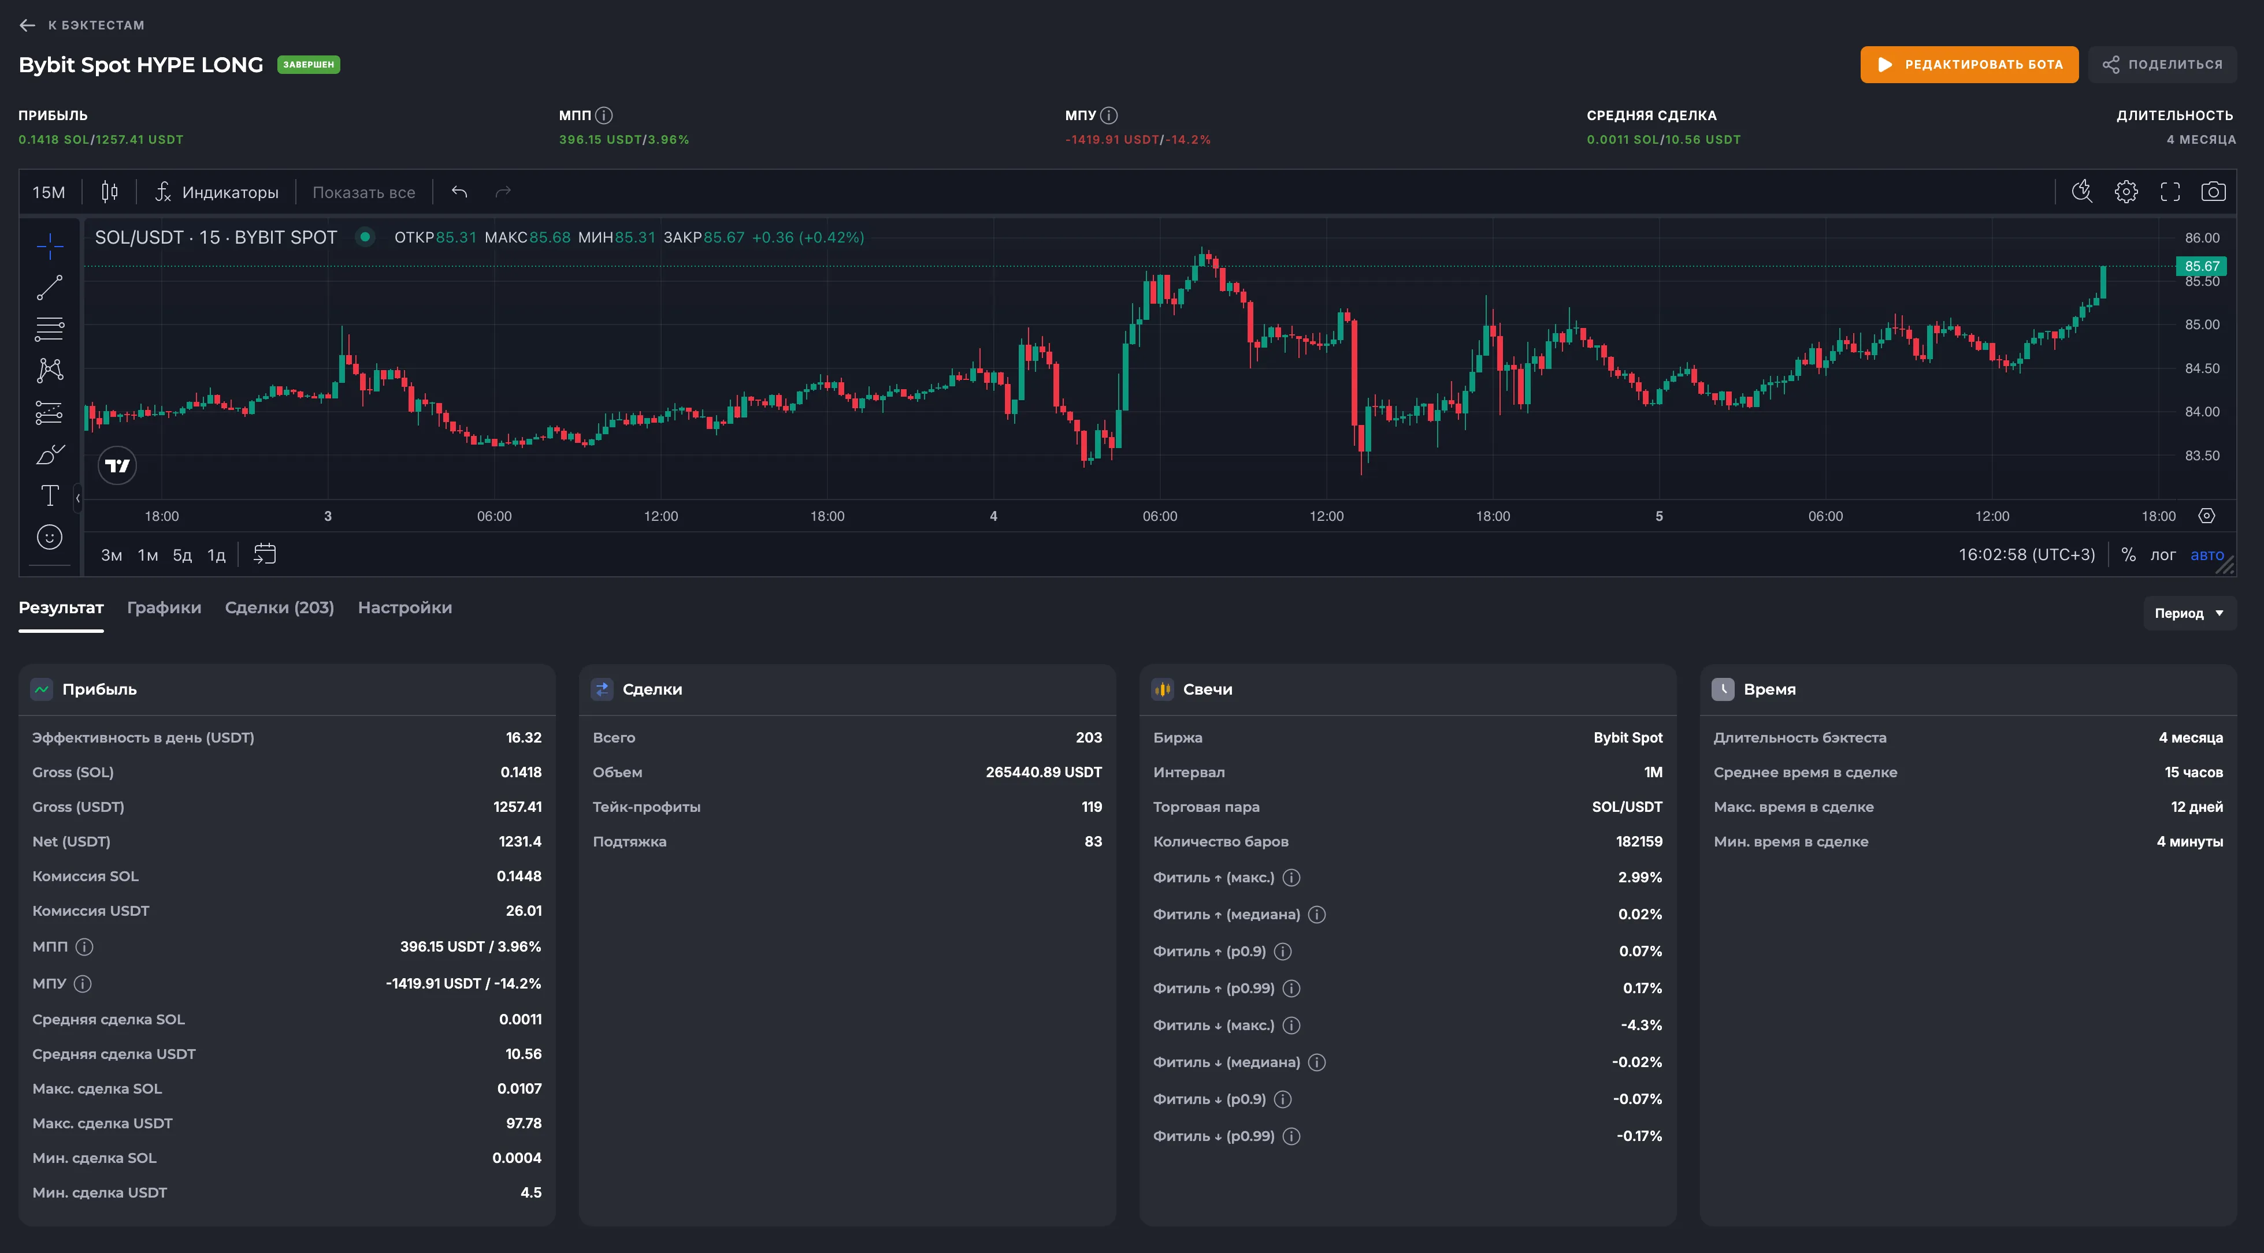Click Количество баров value 182159
The width and height of the screenshot is (2264, 1253).
click(1639, 841)
